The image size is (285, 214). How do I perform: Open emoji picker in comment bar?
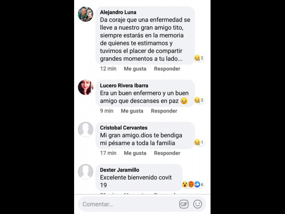click(x=198, y=204)
